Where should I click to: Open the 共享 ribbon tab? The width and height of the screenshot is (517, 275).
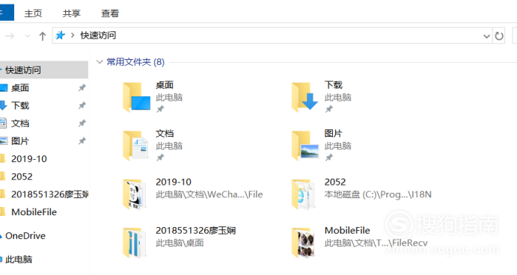click(72, 13)
